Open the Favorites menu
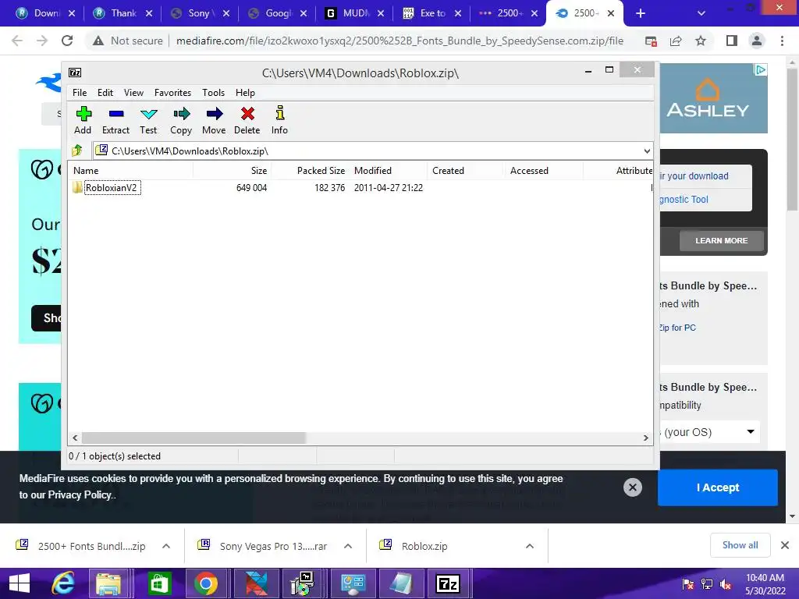 pyautogui.click(x=172, y=93)
